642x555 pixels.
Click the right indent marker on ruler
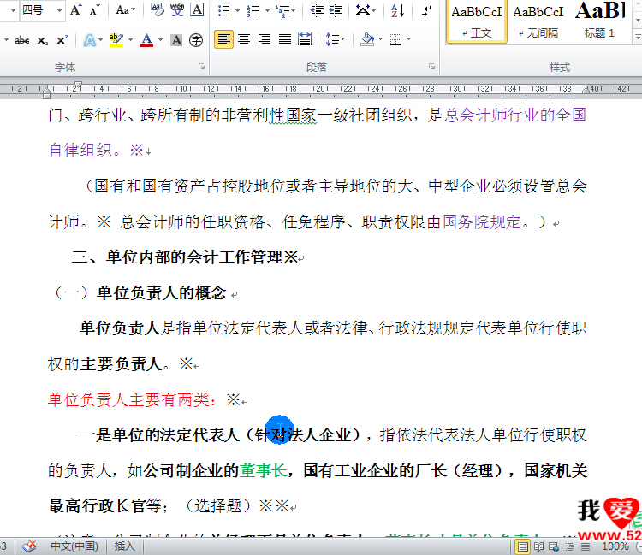pos(586,90)
